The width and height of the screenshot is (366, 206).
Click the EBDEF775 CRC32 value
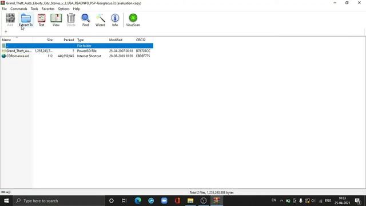[x=143, y=56]
